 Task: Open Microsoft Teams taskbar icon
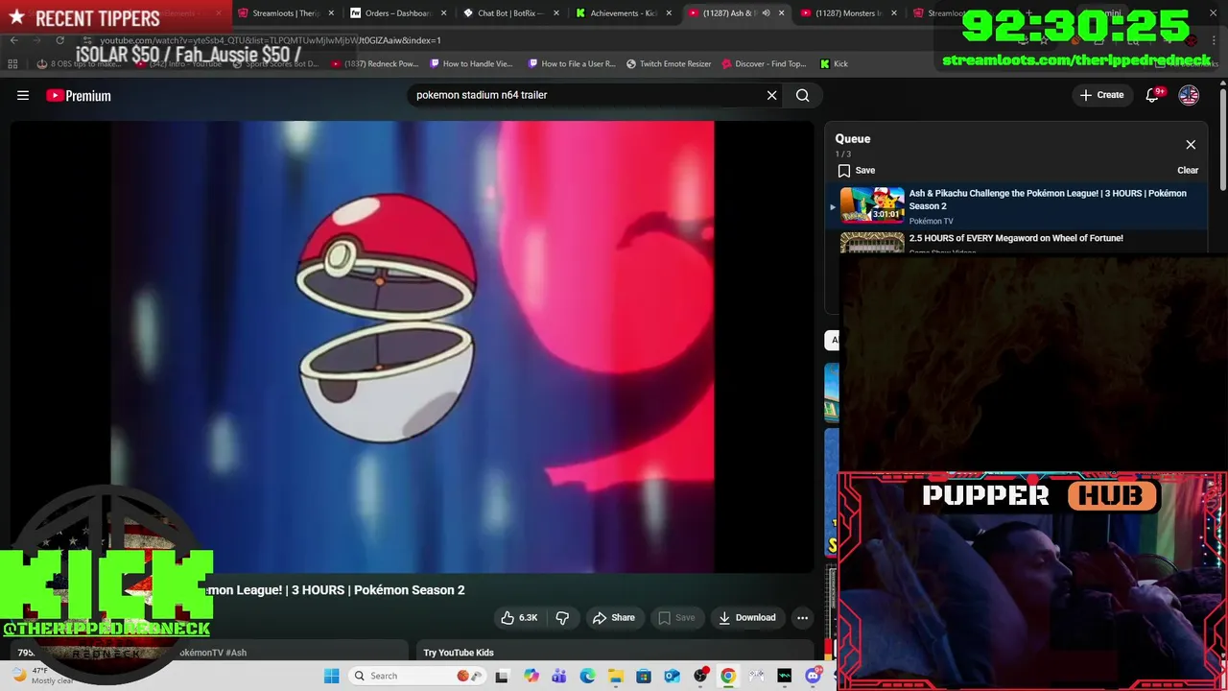coord(559,676)
